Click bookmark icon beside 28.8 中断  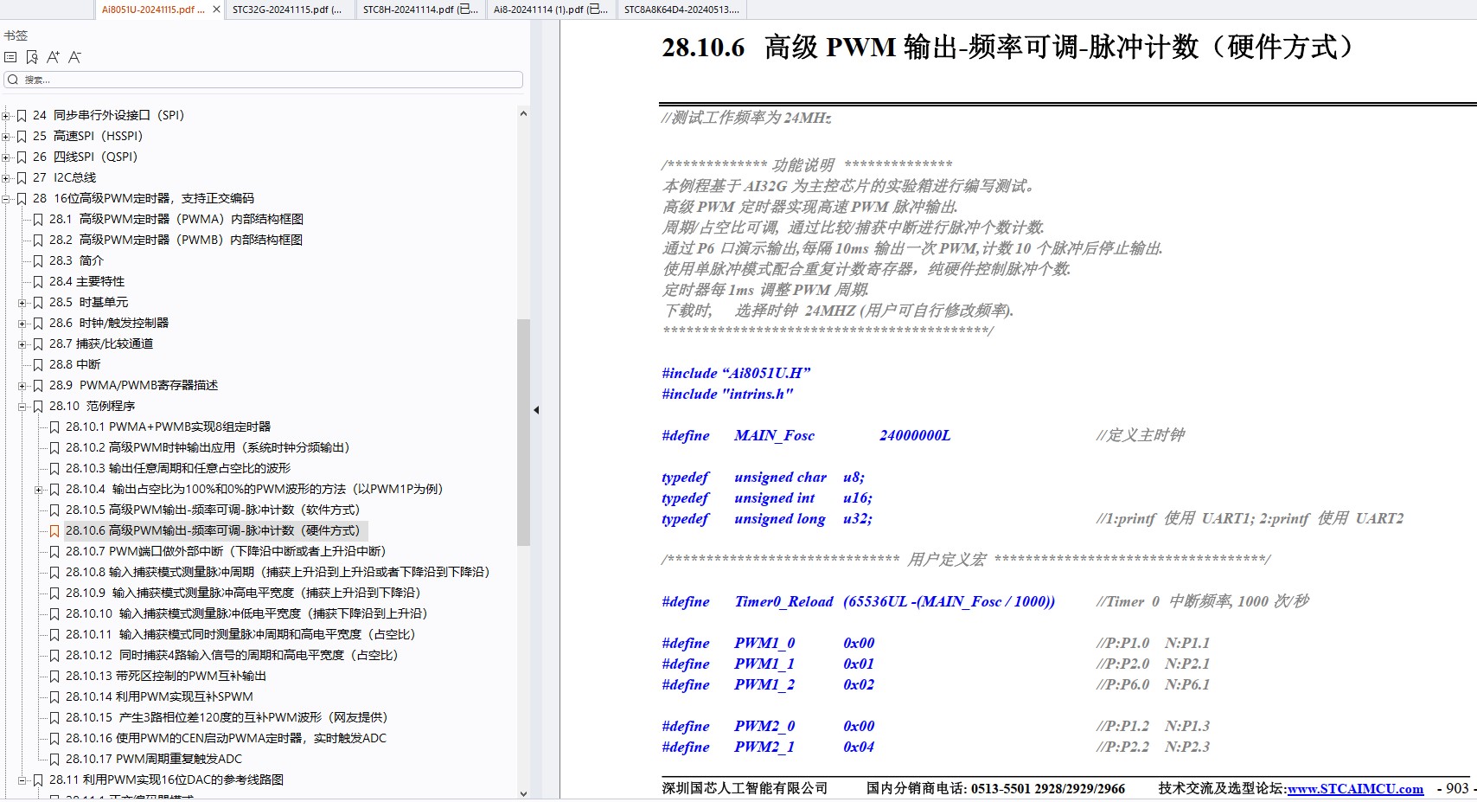click(x=38, y=365)
